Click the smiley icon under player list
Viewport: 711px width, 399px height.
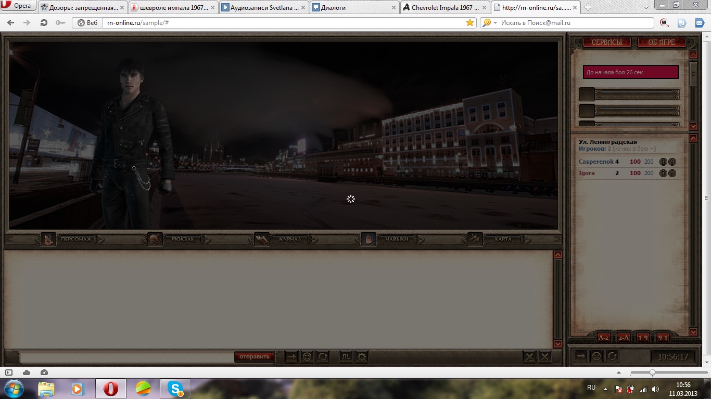tap(596, 356)
